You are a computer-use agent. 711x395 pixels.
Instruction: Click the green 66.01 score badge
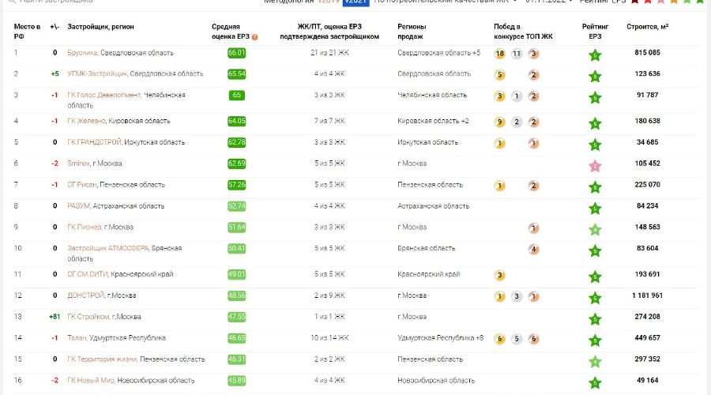236,53
